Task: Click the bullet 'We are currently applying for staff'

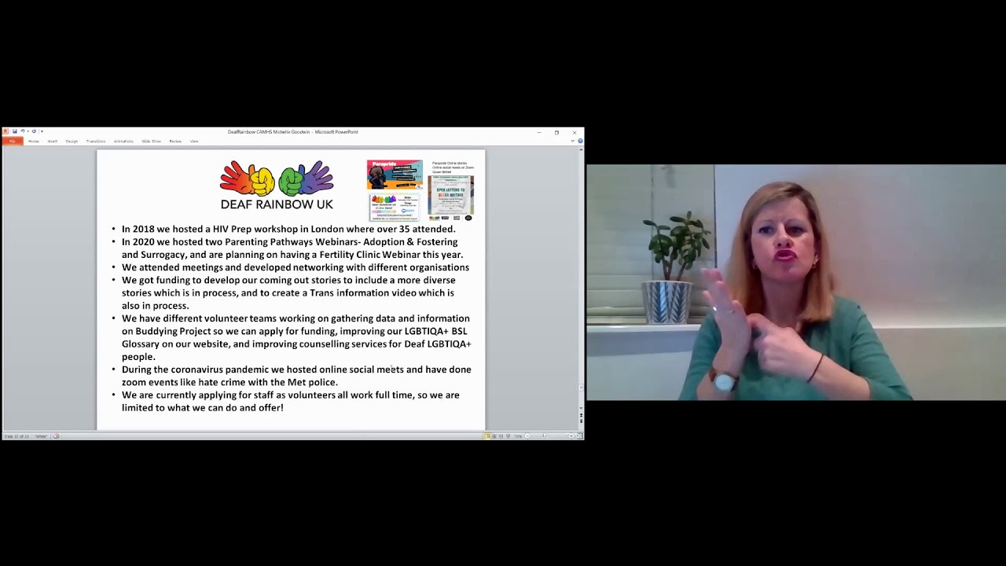Action: tap(290, 401)
